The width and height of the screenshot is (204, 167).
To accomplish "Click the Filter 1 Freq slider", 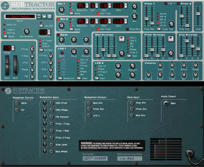I will (x=147, y=19).
